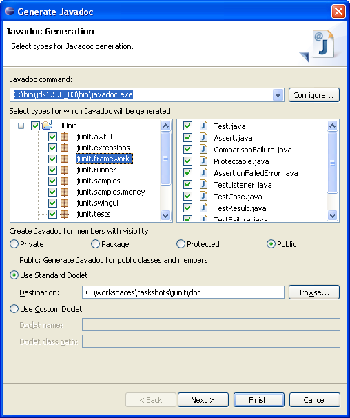Screen dimensions: 350x418
Task: Click the TestCase.java file icon
Action: [x=203, y=196]
